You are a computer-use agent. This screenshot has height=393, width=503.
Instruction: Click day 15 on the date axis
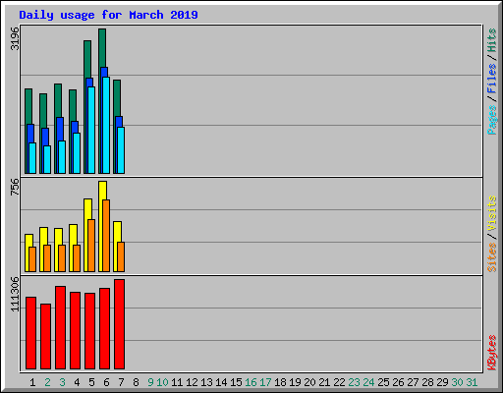tap(236, 382)
